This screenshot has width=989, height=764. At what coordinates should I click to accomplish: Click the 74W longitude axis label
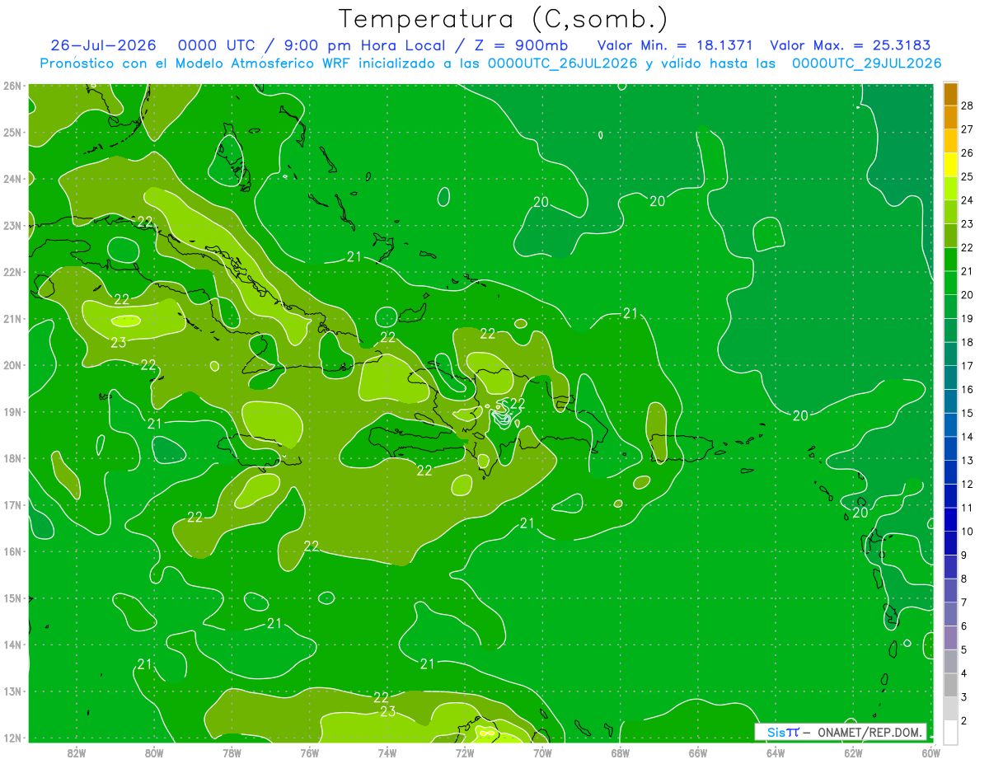387,752
